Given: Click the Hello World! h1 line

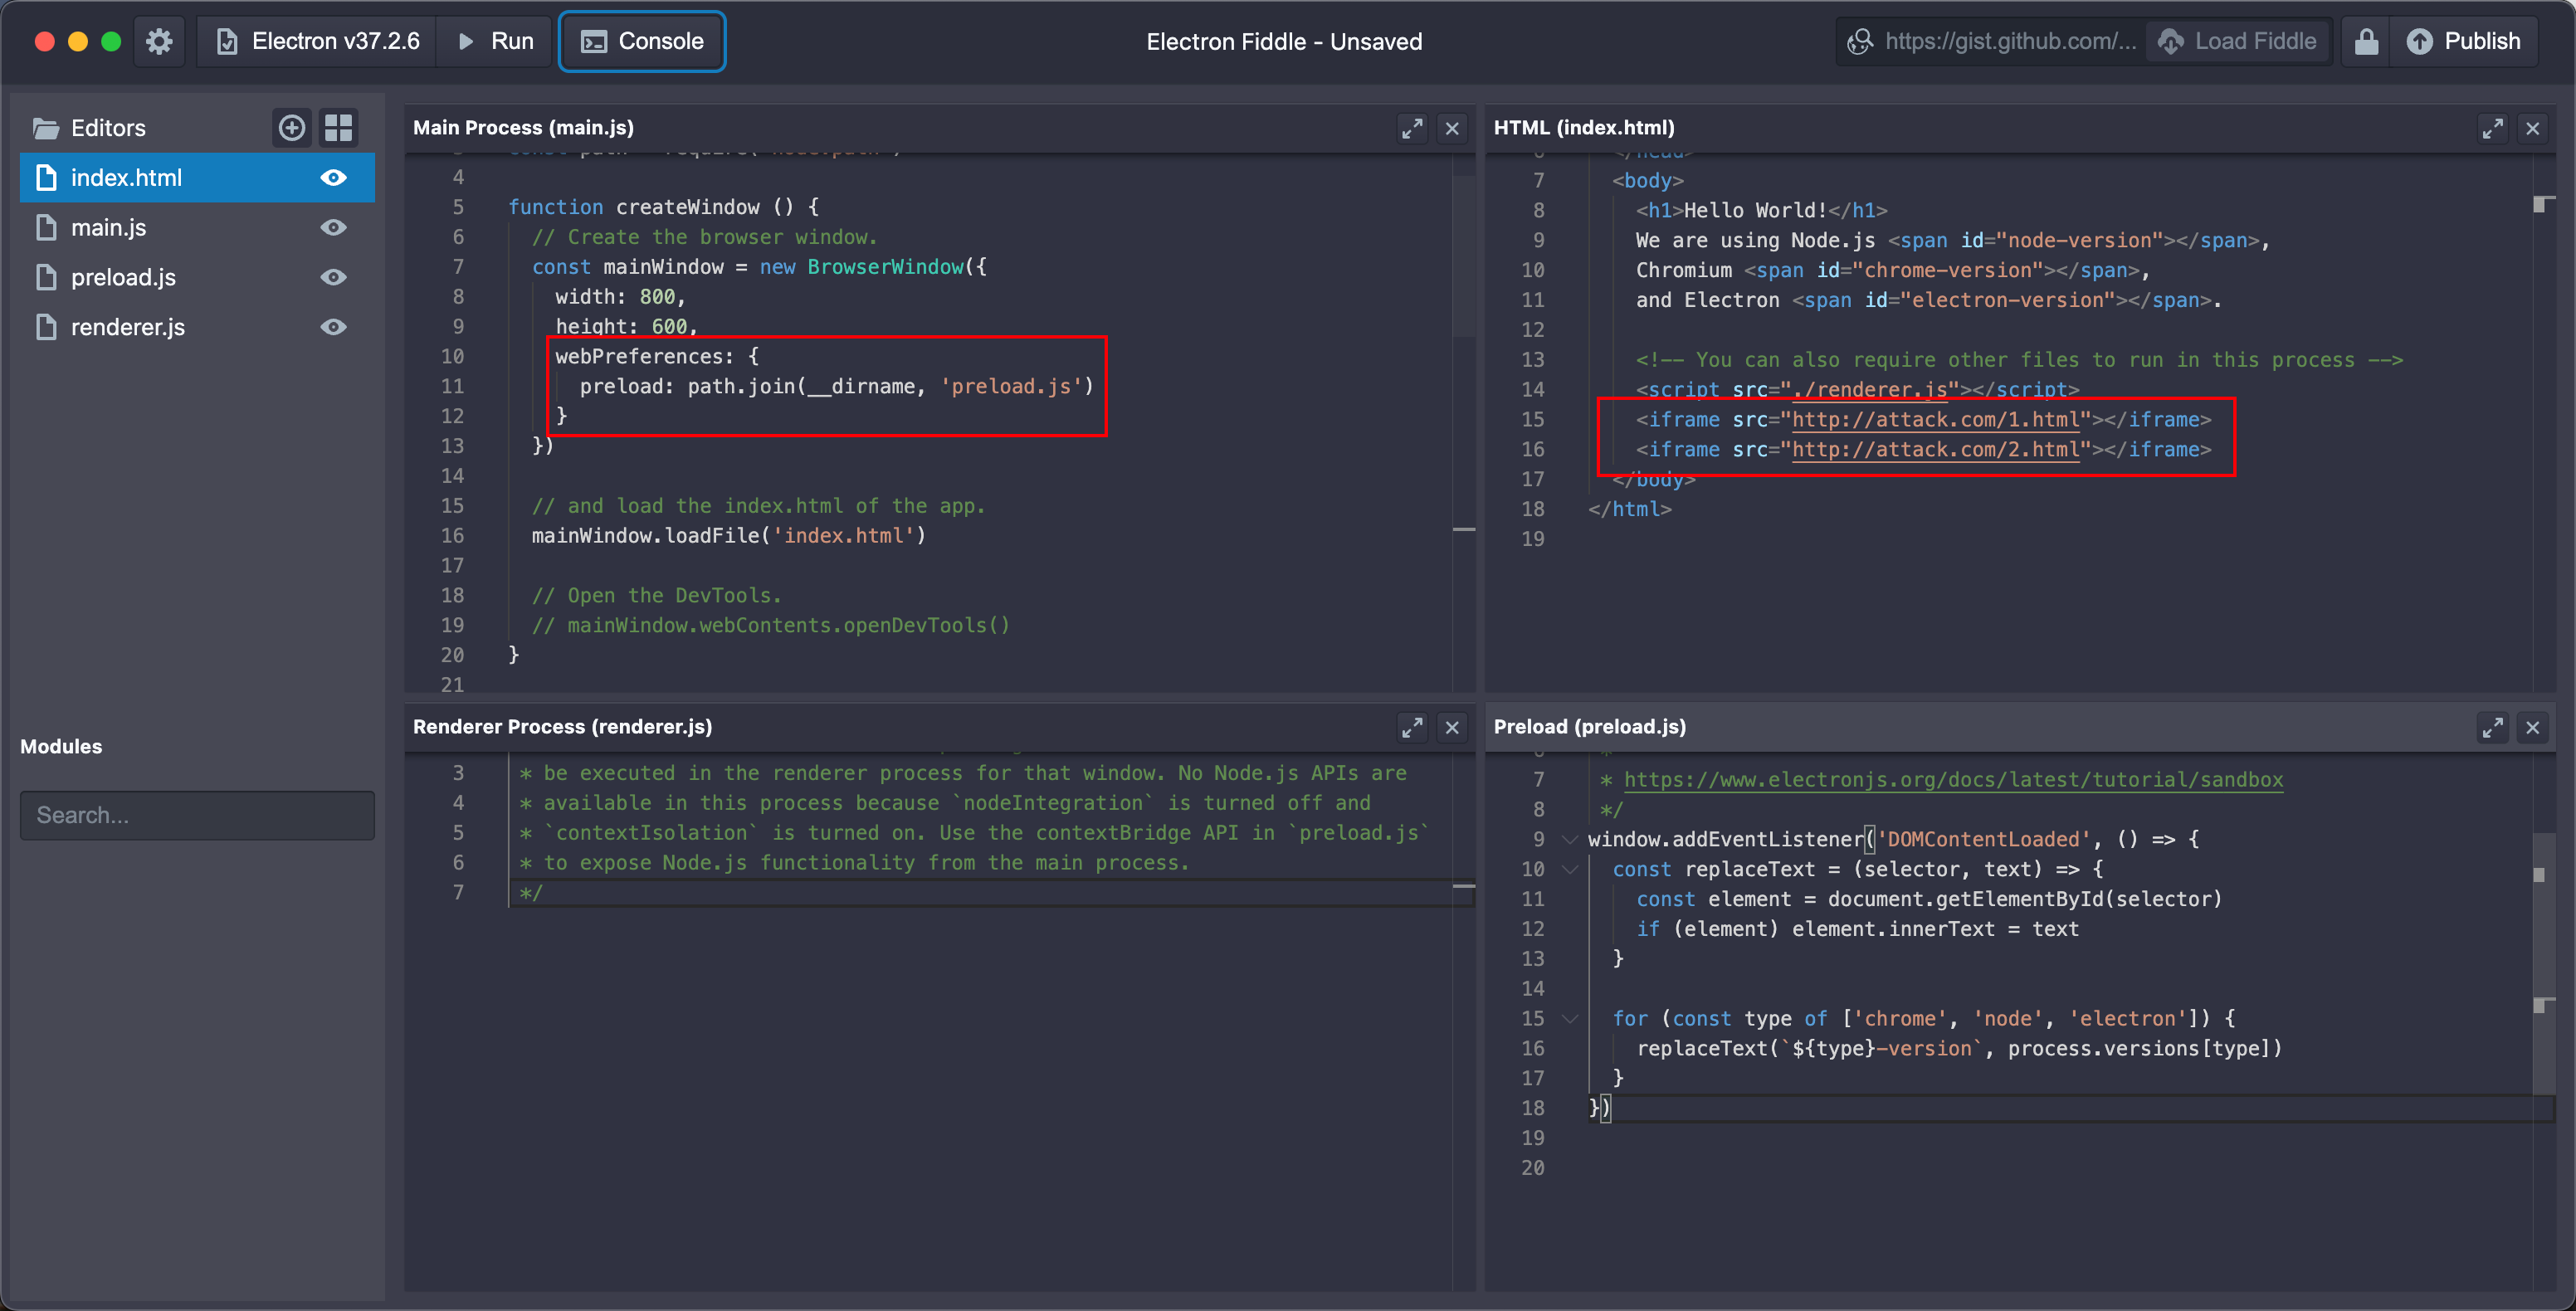Looking at the screenshot, I should [1761, 210].
